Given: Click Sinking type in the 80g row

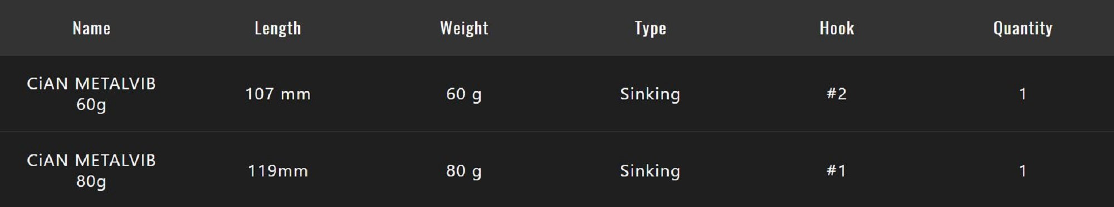Looking at the screenshot, I should (x=650, y=171).
